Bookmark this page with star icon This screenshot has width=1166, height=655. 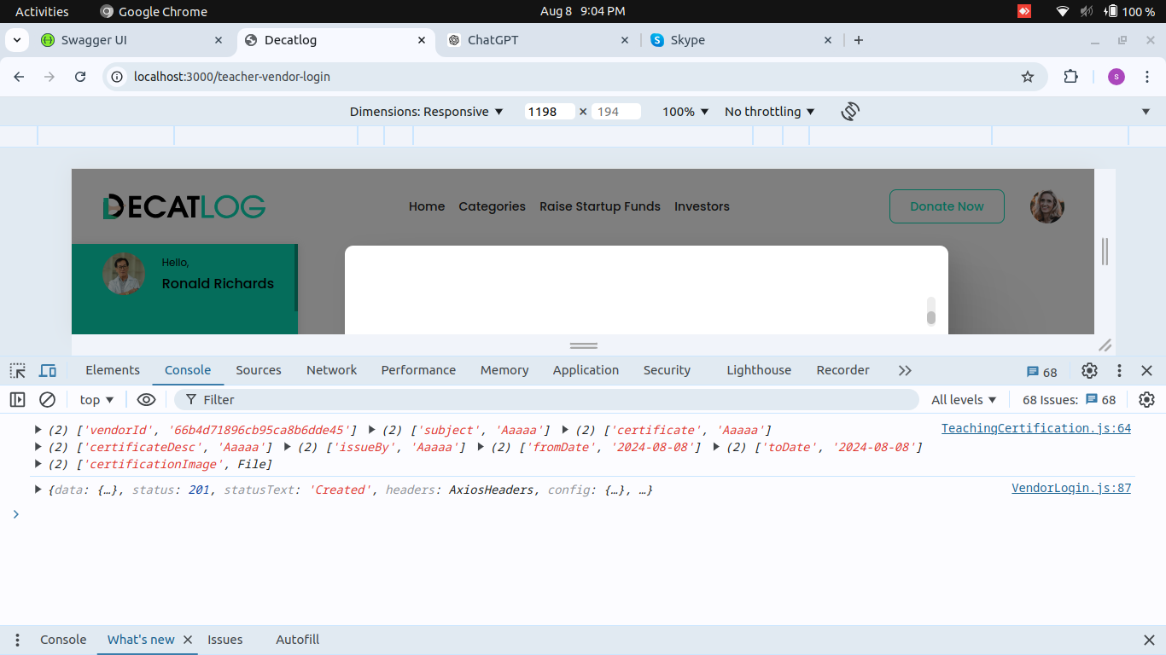coord(1028,77)
